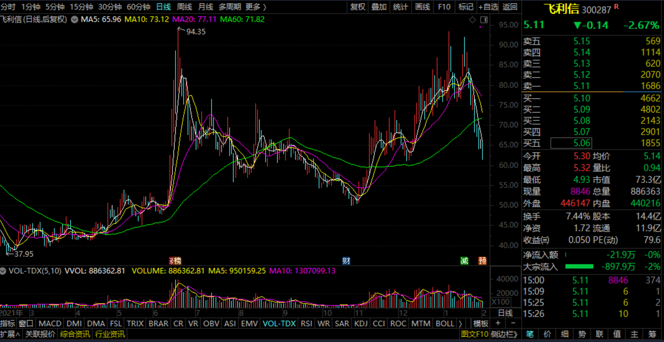The image size is (664, 342).
Task: Select the CCI indicator
Action: (379, 323)
